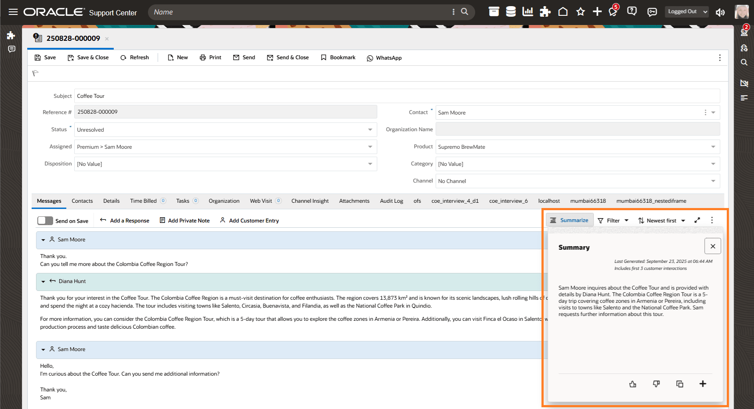Click the plus icon to create new item
Viewport: 754px width, 409px height.
coord(597,12)
